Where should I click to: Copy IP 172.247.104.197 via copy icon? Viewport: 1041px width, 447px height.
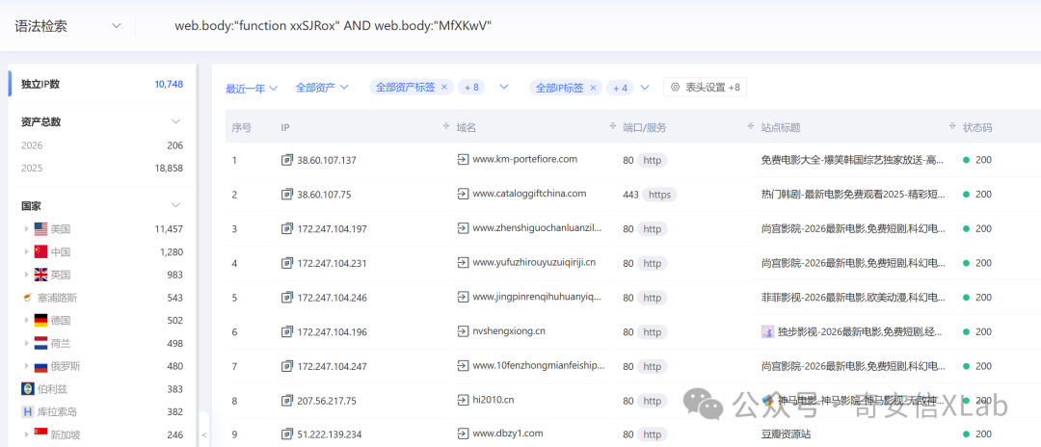click(x=287, y=229)
